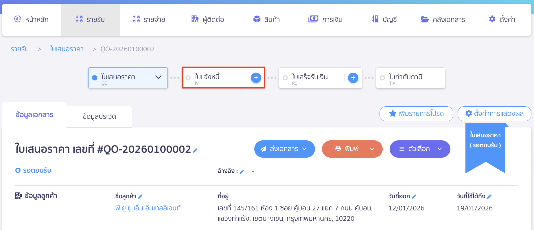This screenshot has width=534, height=230.
Task: Open settings via the ตั้งค่า gear icon
Action: pyautogui.click(x=492, y=19)
